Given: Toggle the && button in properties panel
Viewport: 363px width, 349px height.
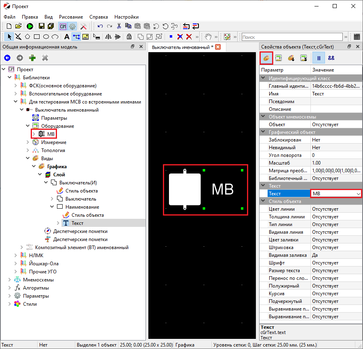Looking at the screenshot, I should pyautogui.click(x=331, y=58).
